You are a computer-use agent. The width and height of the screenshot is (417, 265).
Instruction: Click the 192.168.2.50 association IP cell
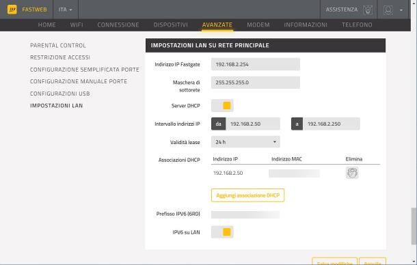pos(228,173)
